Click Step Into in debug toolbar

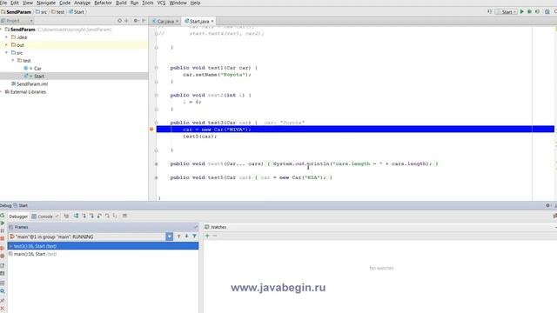(x=84, y=216)
